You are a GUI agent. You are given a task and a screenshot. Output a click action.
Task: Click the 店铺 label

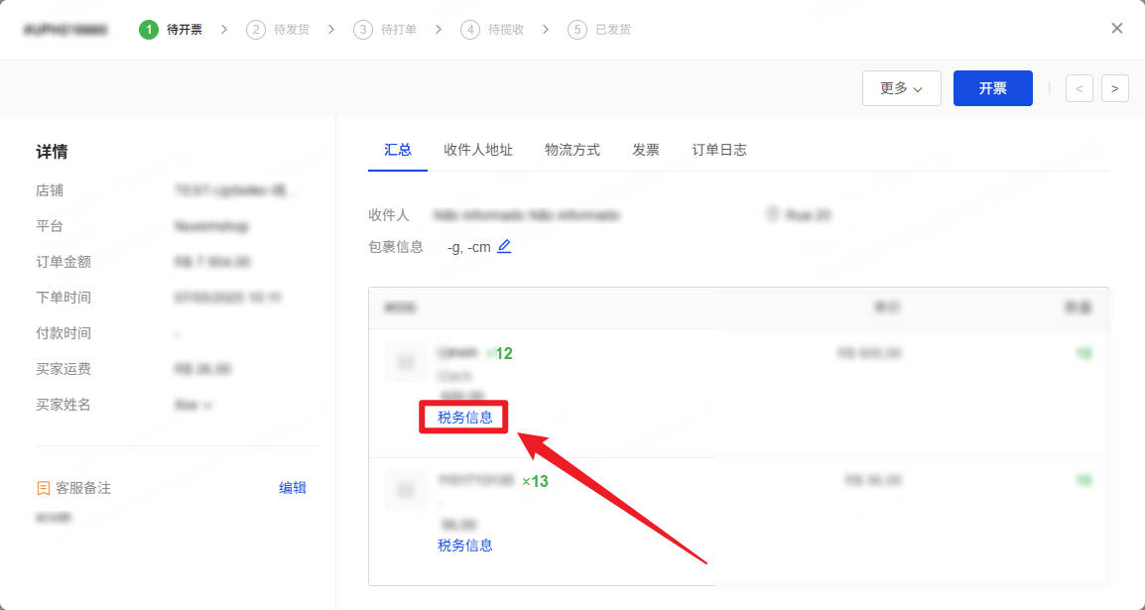[x=50, y=190]
